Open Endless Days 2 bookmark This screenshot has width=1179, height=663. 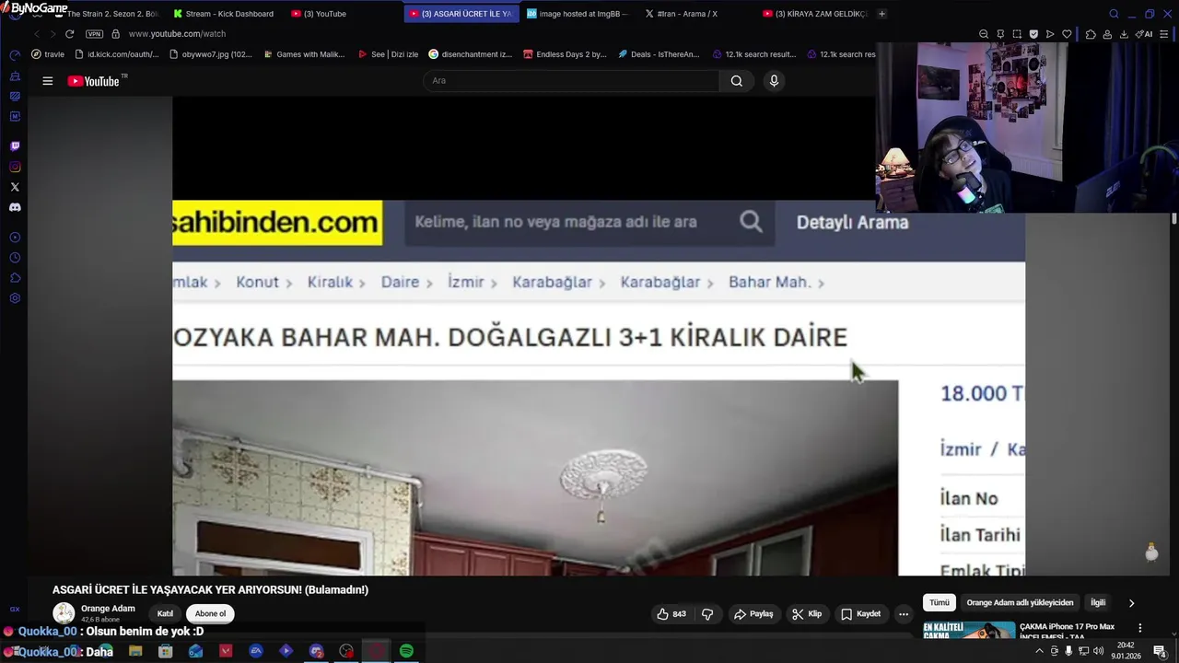pyautogui.click(x=565, y=54)
